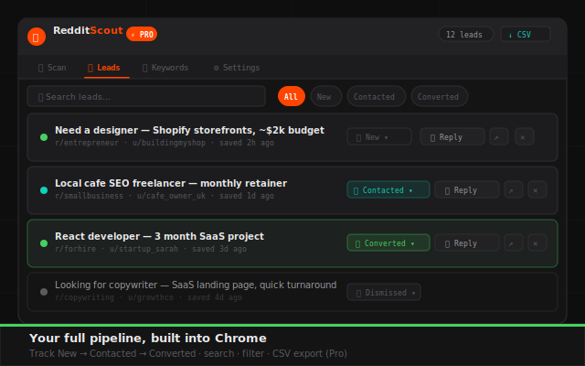Export leads with the CSV button
The height and width of the screenshot is (366, 585).
[525, 35]
